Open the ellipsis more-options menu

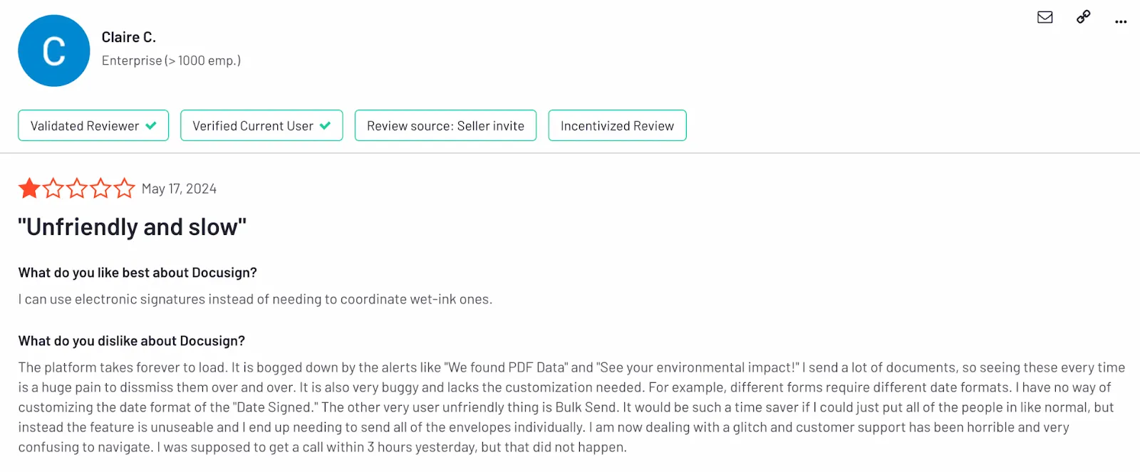1120,21
